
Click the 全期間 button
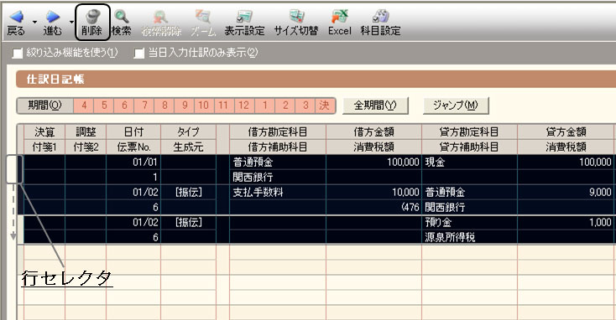[x=375, y=106]
